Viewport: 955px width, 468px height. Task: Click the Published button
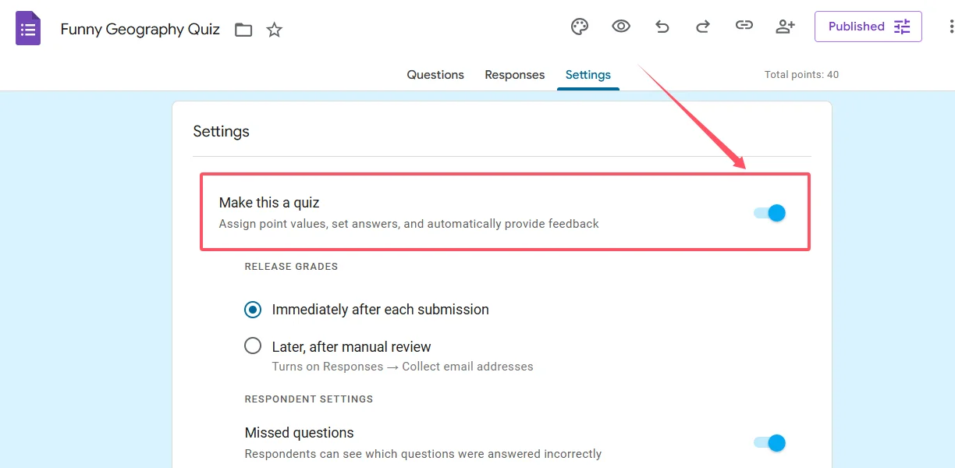[x=868, y=27]
